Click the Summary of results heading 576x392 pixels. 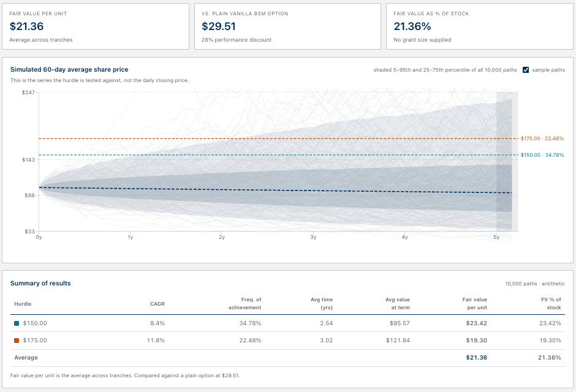(40, 284)
